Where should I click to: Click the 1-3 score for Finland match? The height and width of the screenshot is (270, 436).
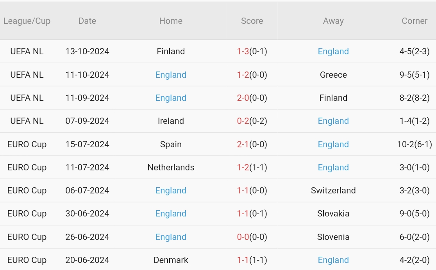pyautogui.click(x=243, y=52)
